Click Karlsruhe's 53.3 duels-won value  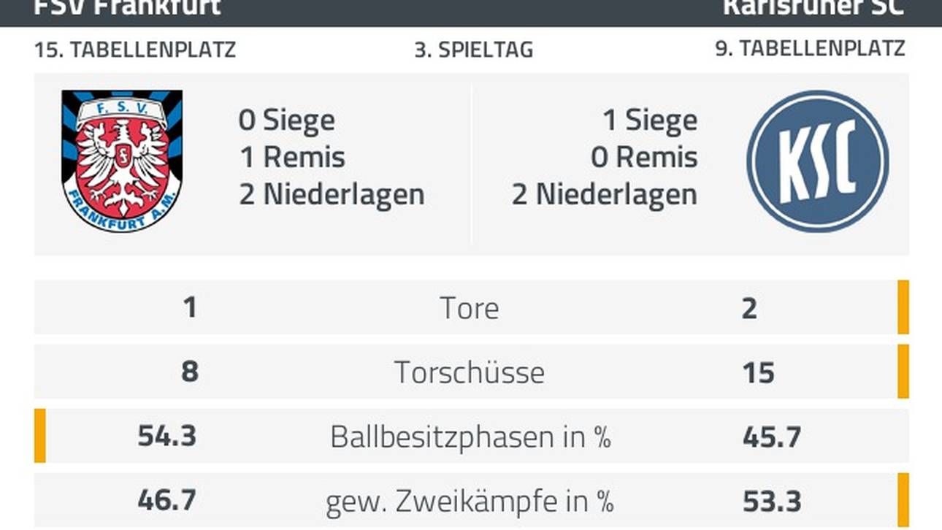pyautogui.click(x=772, y=502)
